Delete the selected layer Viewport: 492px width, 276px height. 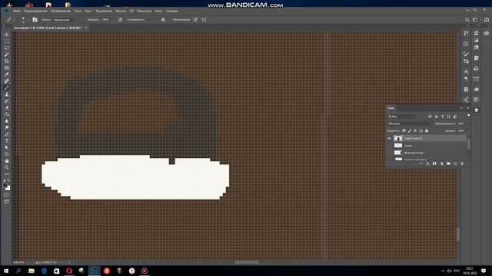tap(462, 163)
